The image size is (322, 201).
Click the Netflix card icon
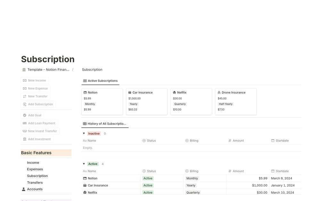[x=174, y=92]
